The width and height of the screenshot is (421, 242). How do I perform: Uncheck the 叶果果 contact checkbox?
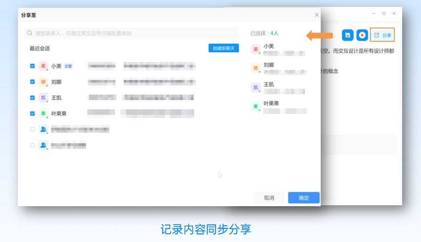click(33, 113)
